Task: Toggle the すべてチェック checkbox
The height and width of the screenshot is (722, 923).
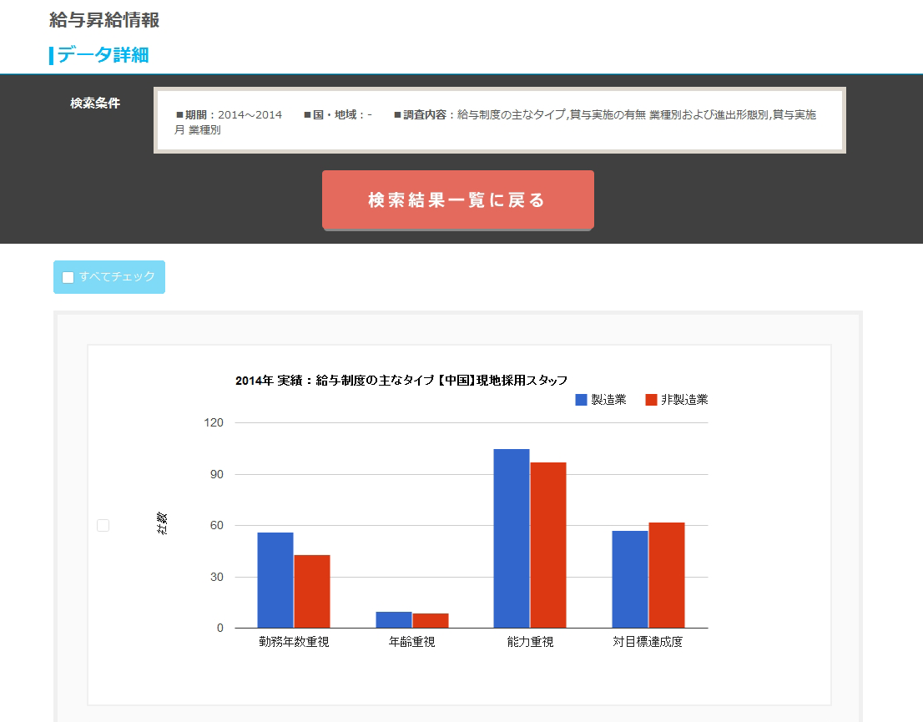Action: [68, 277]
